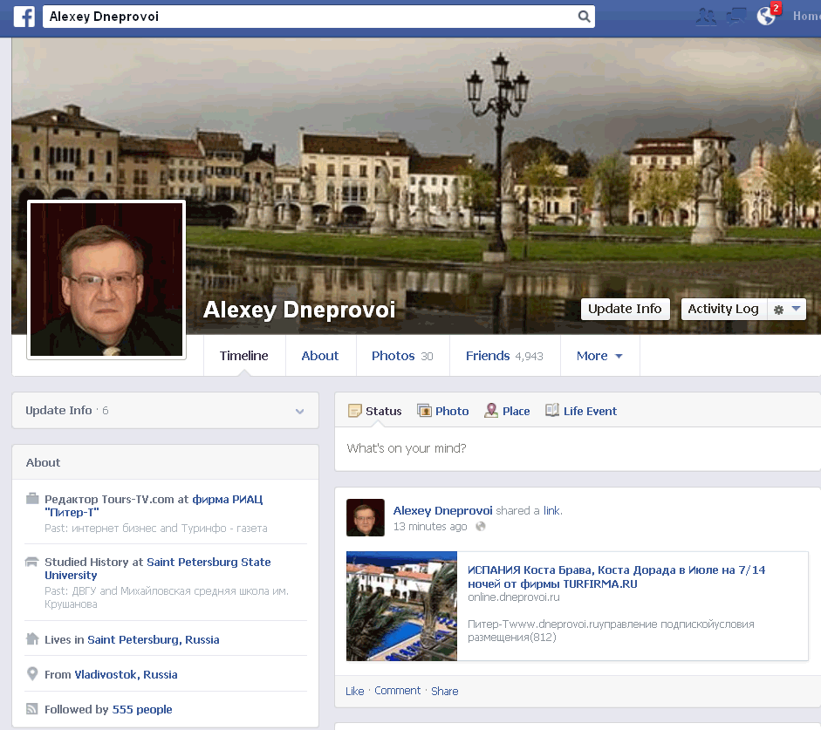Click the Facebook logo icon
The width and height of the screenshot is (821, 730).
click(x=24, y=17)
